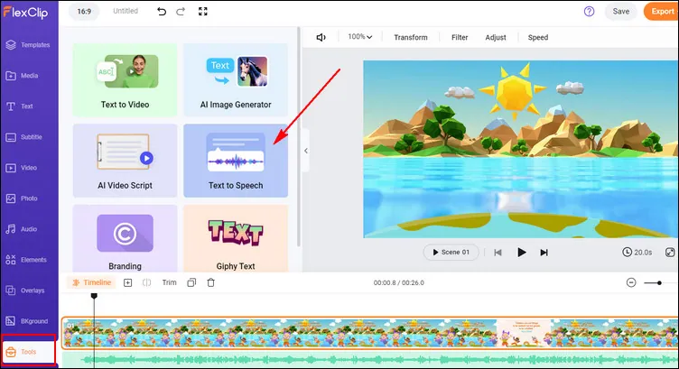Save the project
This screenshot has width=679, height=369.
pos(621,12)
